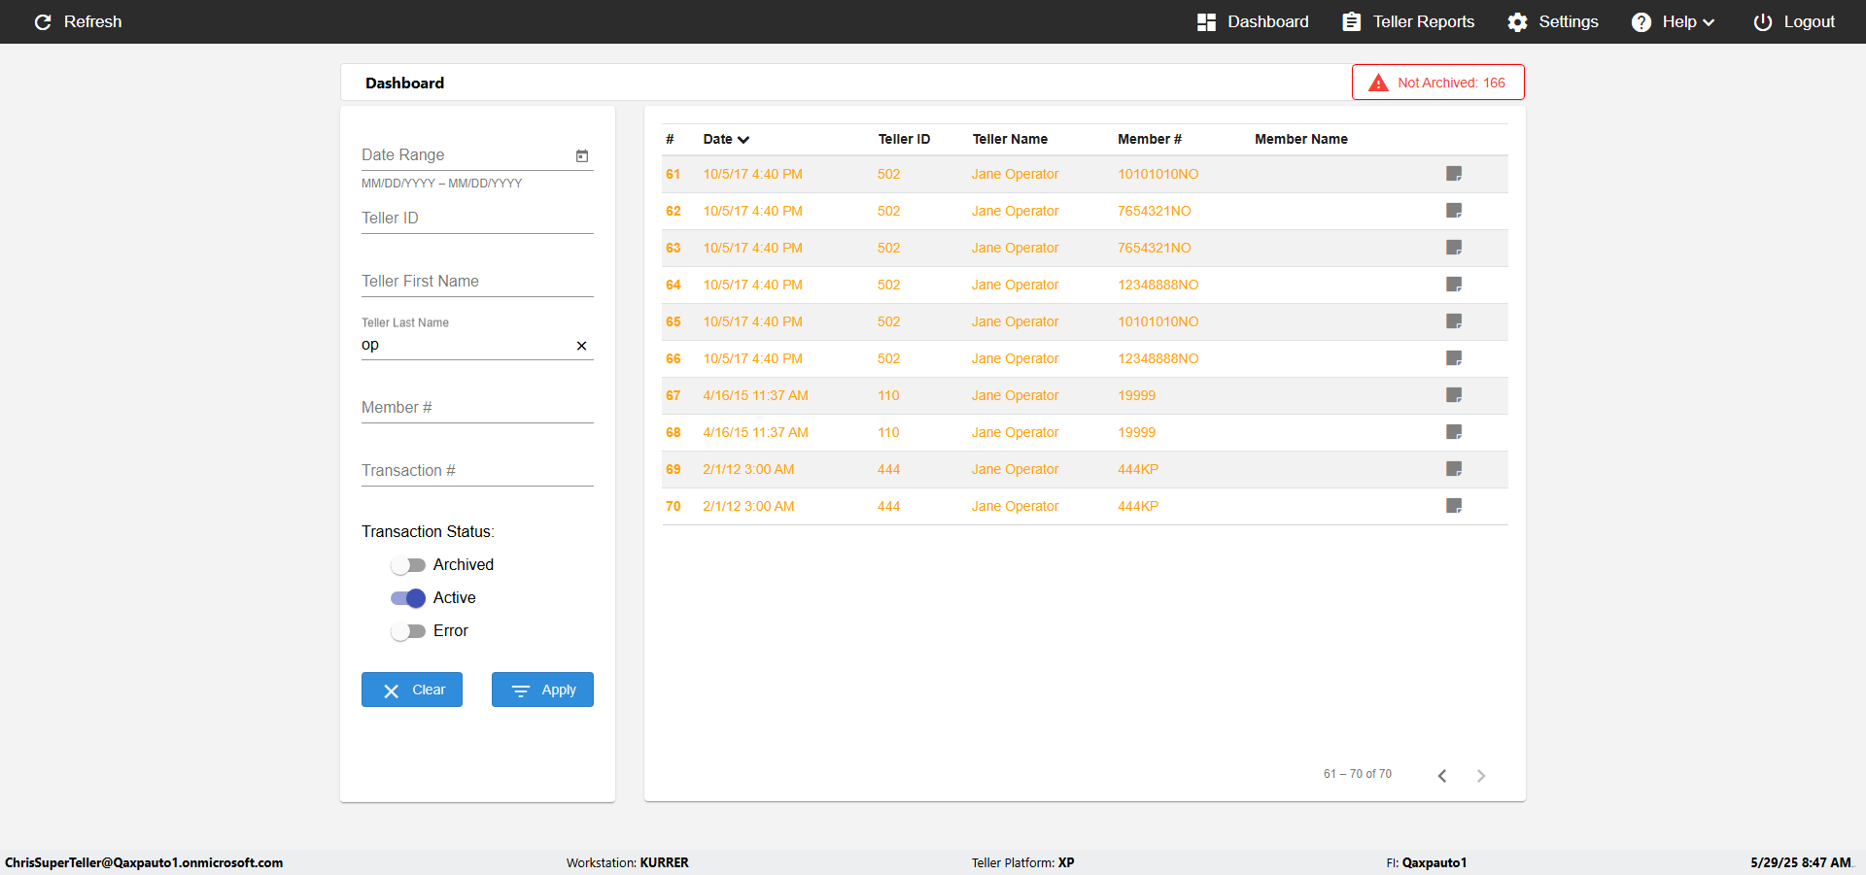The image size is (1866, 875).
Task: Open the Teller Reports tab
Action: coord(1407,21)
